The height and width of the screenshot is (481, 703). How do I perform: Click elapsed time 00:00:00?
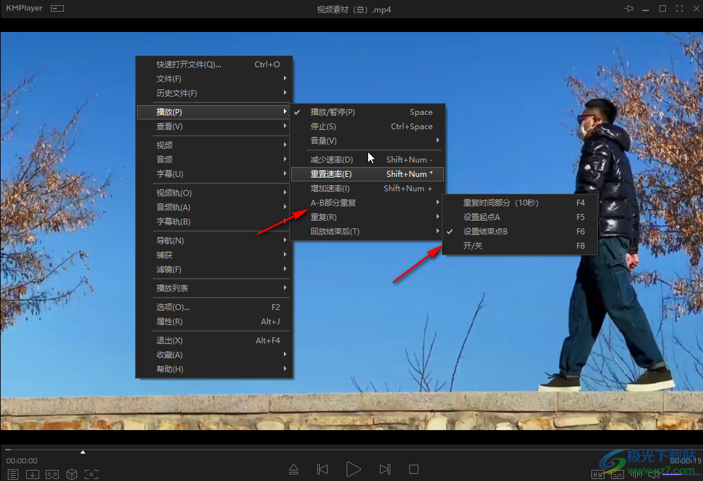[22, 461]
